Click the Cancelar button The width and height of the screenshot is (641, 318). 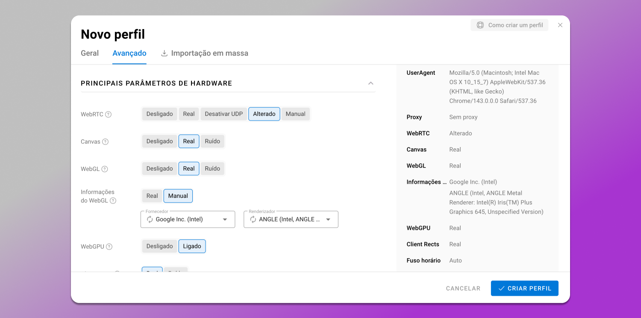click(x=463, y=289)
